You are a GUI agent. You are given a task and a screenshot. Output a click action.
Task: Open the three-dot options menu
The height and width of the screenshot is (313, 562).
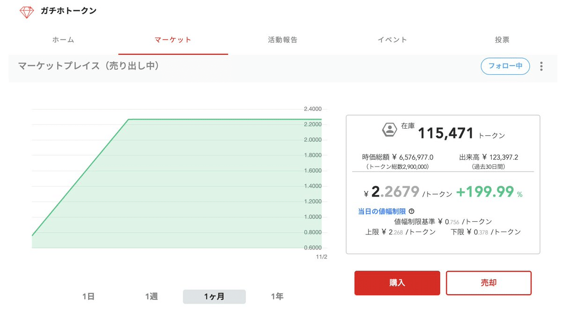coord(541,66)
